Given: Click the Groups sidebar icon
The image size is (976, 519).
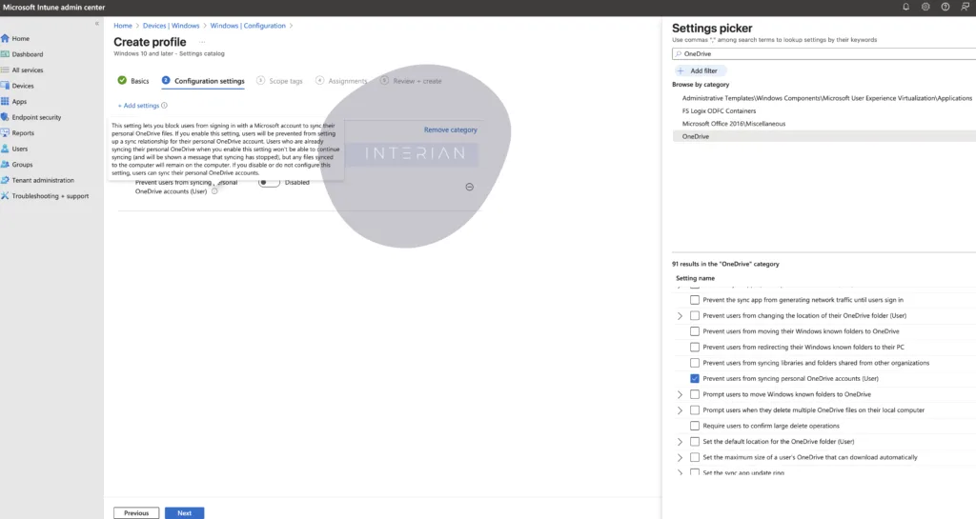Looking at the screenshot, I should pyautogui.click(x=5, y=164).
